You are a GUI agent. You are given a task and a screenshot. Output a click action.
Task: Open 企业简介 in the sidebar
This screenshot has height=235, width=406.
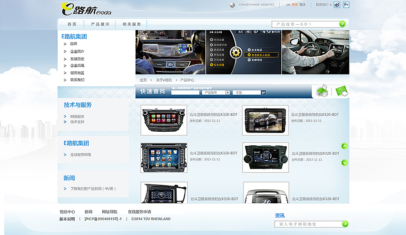(77, 51)
